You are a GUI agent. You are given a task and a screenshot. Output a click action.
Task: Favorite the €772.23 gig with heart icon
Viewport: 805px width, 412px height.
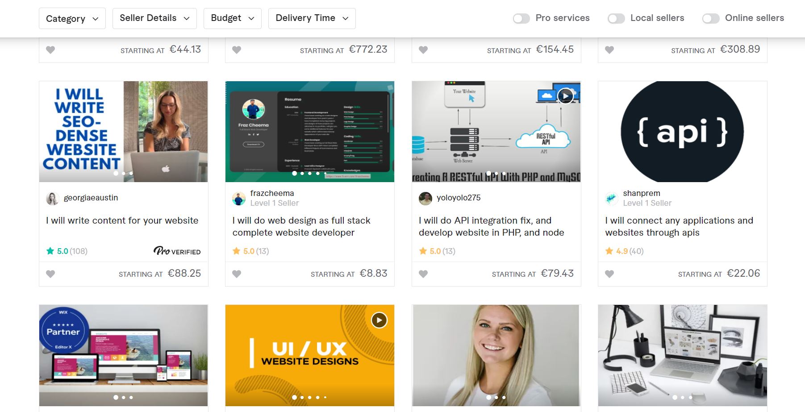point(237,50)
